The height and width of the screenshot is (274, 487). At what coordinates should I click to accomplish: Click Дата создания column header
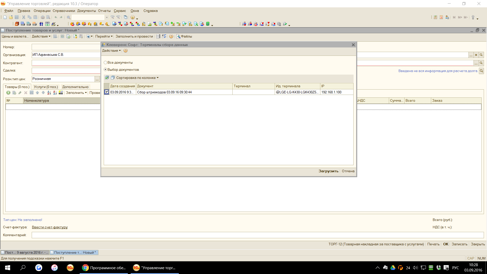coord(123,86)
